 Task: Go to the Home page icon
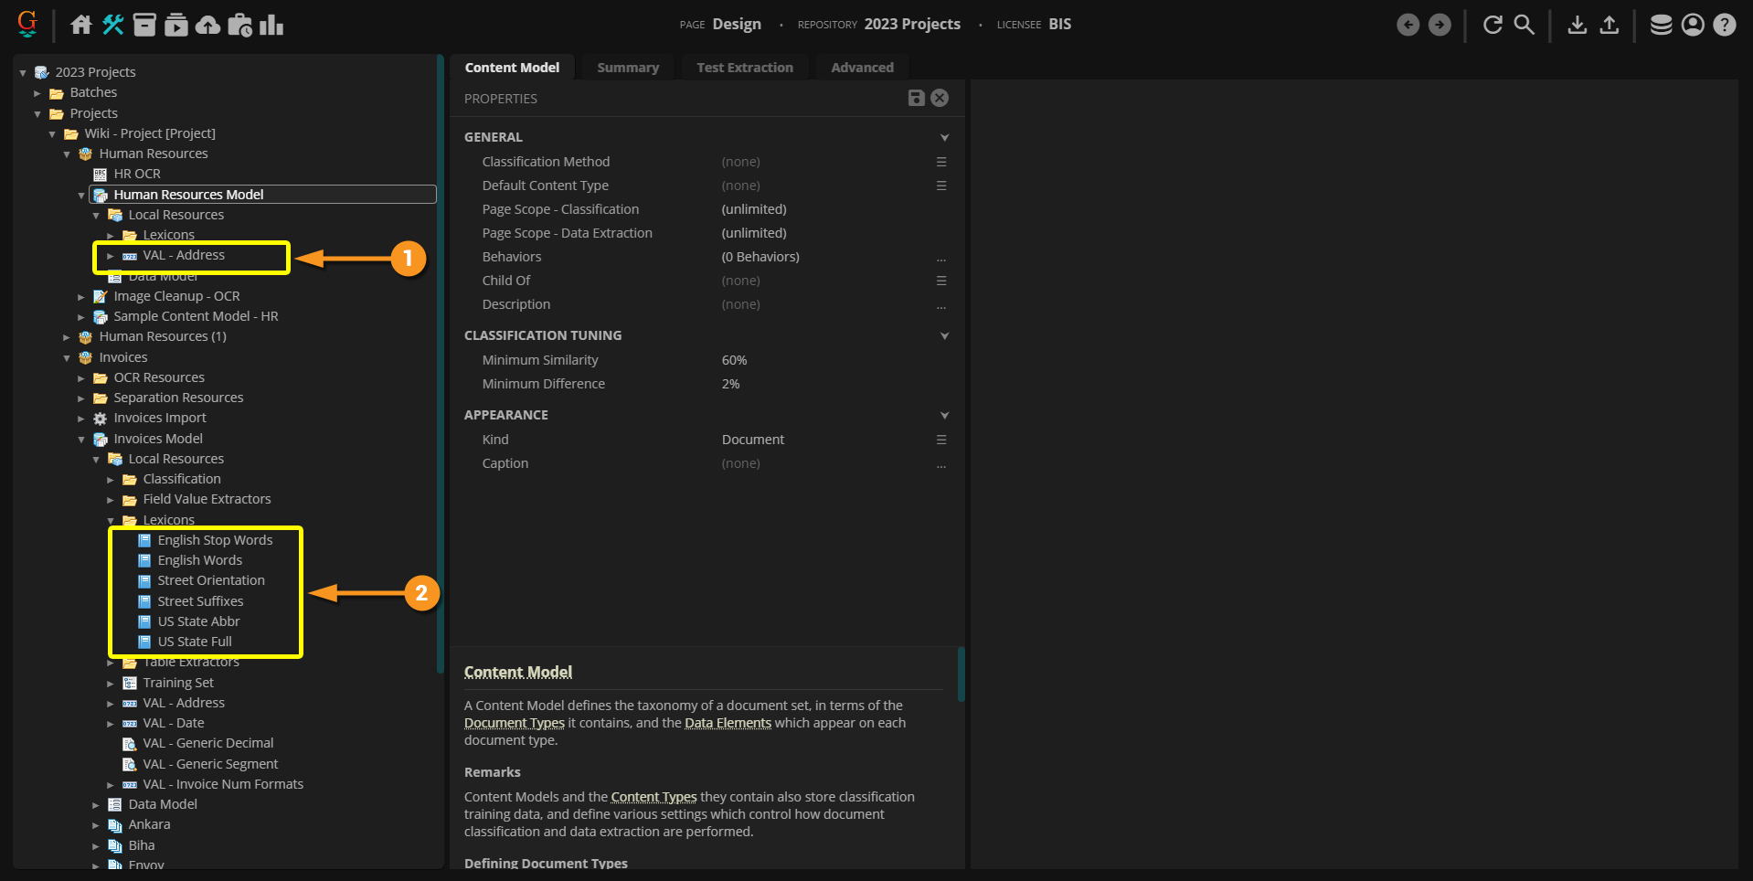tap(81, 25)
